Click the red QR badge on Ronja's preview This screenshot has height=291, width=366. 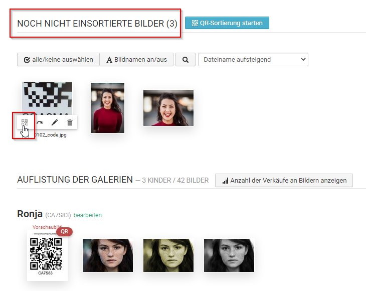click(65, 231)
